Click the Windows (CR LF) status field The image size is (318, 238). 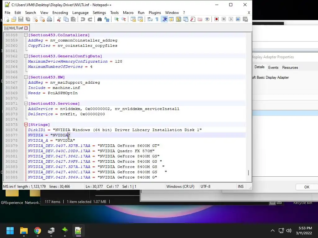pyautogui.click(x=180, y=186)
